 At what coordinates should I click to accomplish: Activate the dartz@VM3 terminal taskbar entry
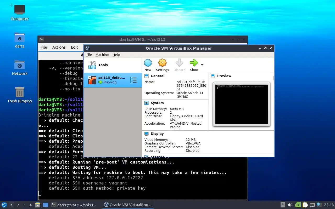tap(74, 205)
